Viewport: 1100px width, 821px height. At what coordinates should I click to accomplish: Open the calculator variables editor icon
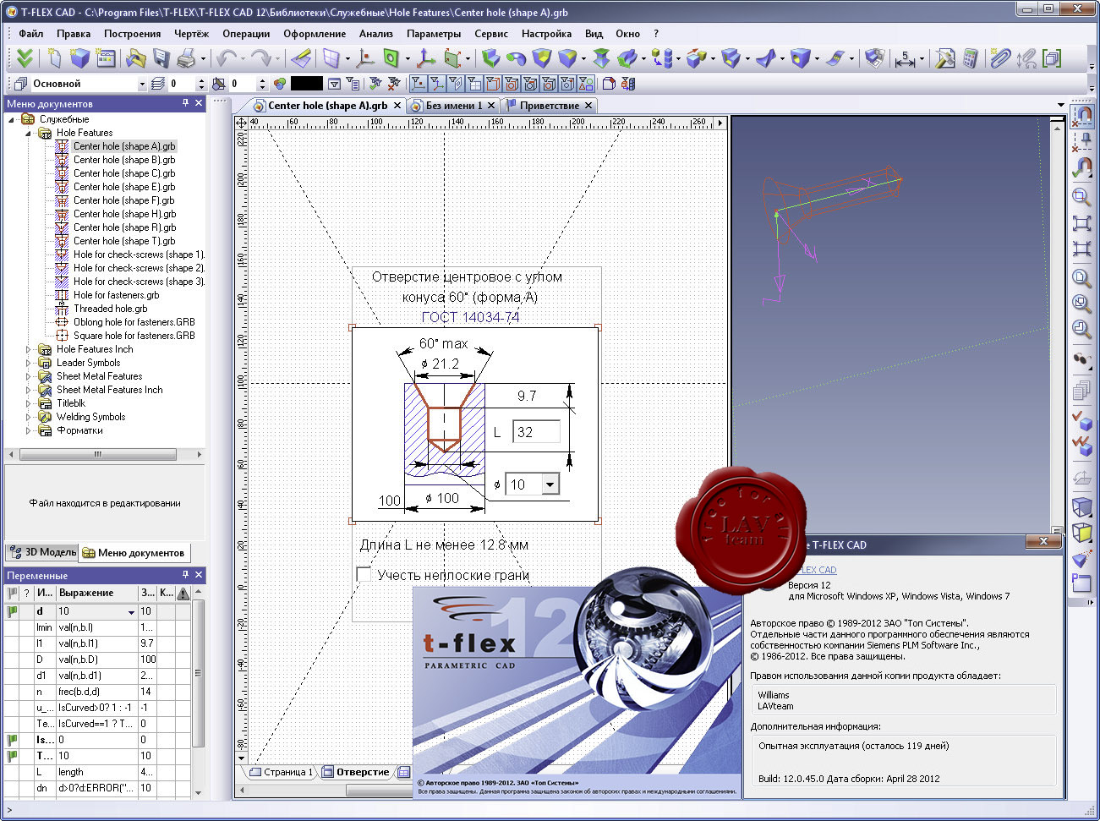point(971,58)
